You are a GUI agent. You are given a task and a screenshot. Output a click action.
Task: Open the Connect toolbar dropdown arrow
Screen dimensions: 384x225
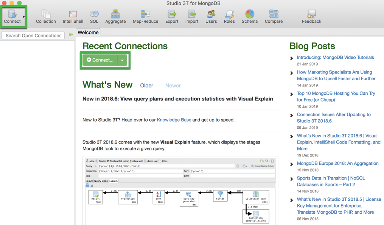[24, 17]
